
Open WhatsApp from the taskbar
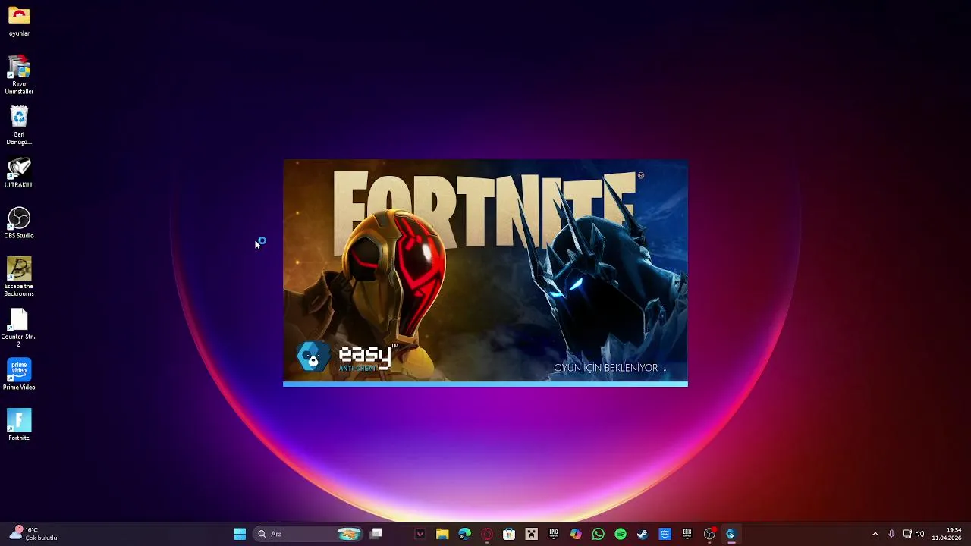598,534
